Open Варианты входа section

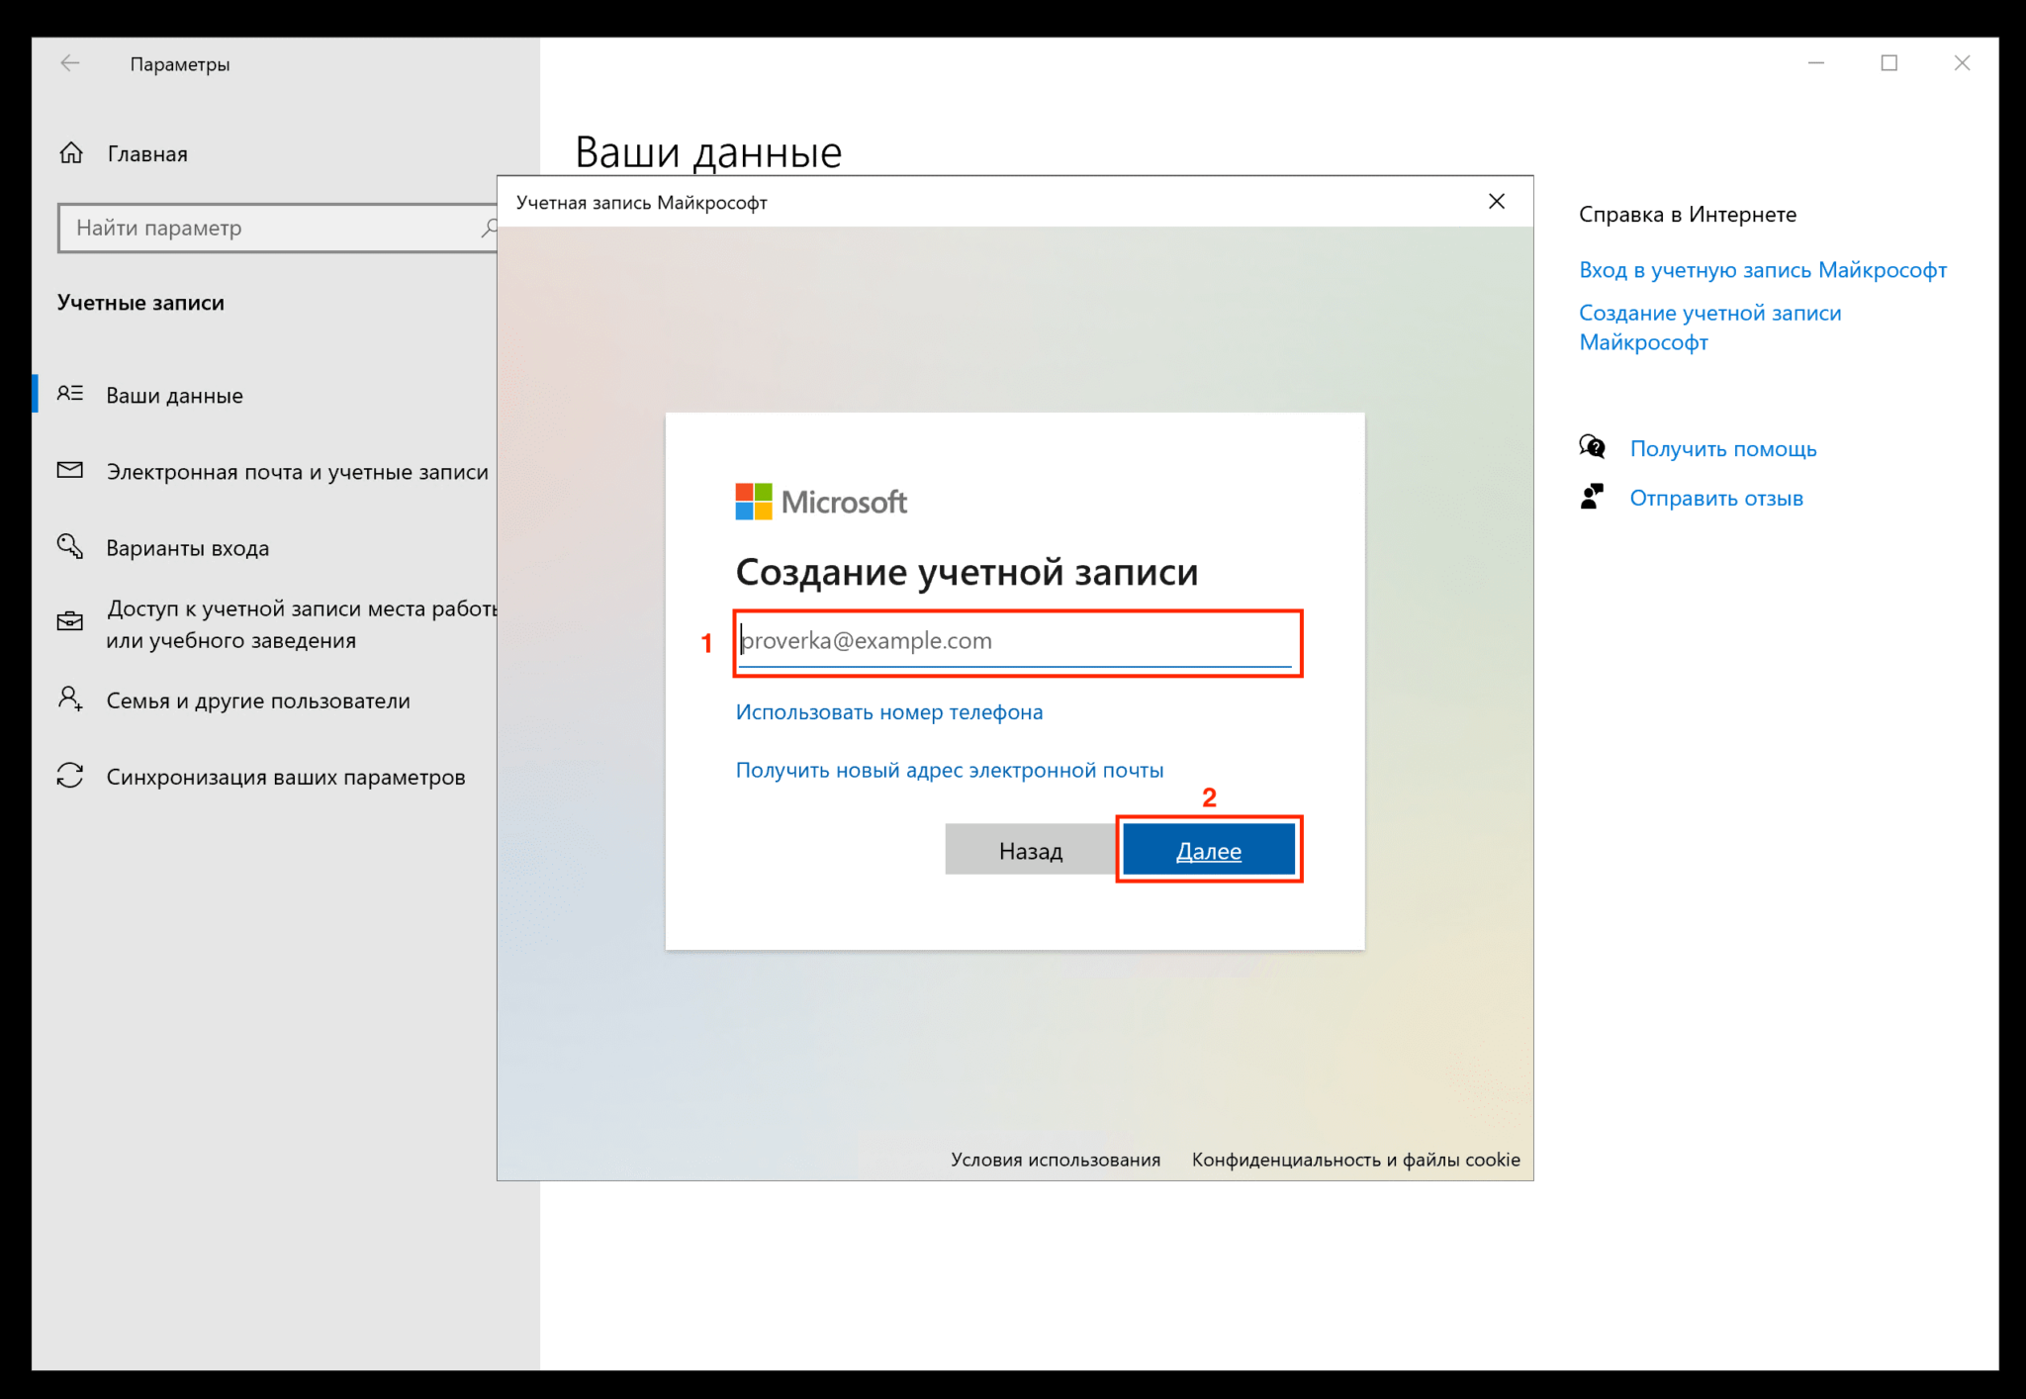(187, 548)
